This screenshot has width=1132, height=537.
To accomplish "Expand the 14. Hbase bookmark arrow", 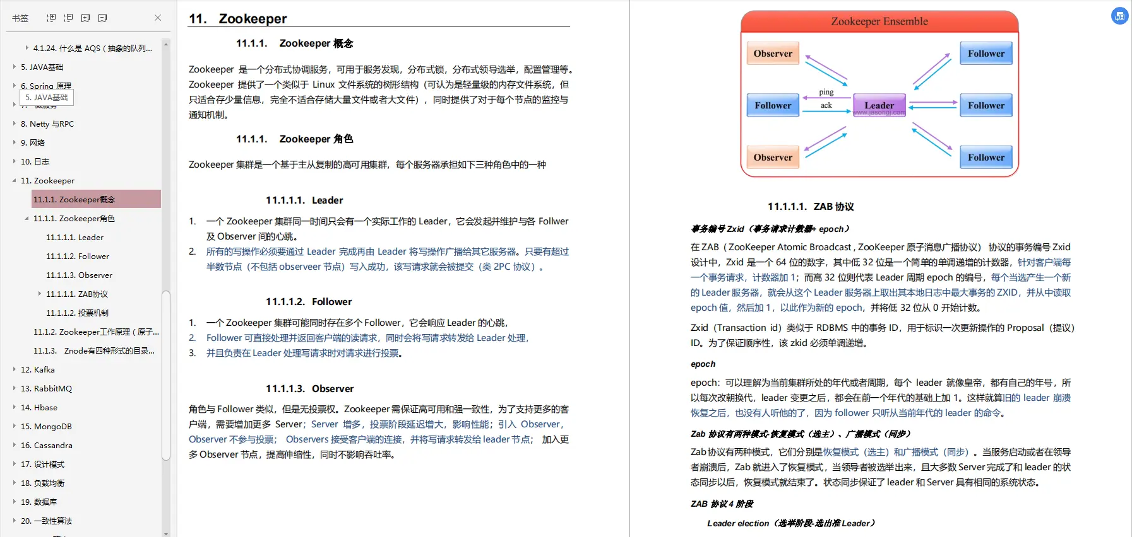I will pos(15,407).
